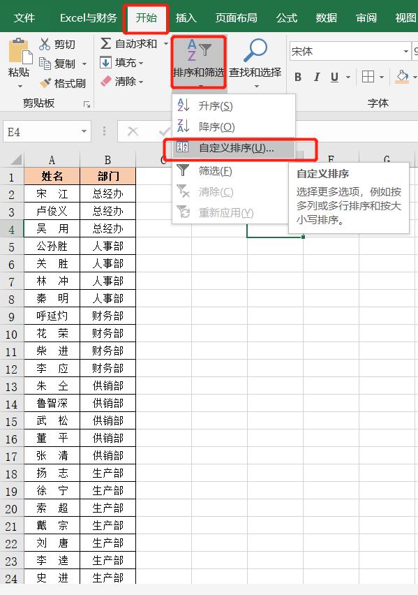
Task: Select column A header
Action: [52, 160]
